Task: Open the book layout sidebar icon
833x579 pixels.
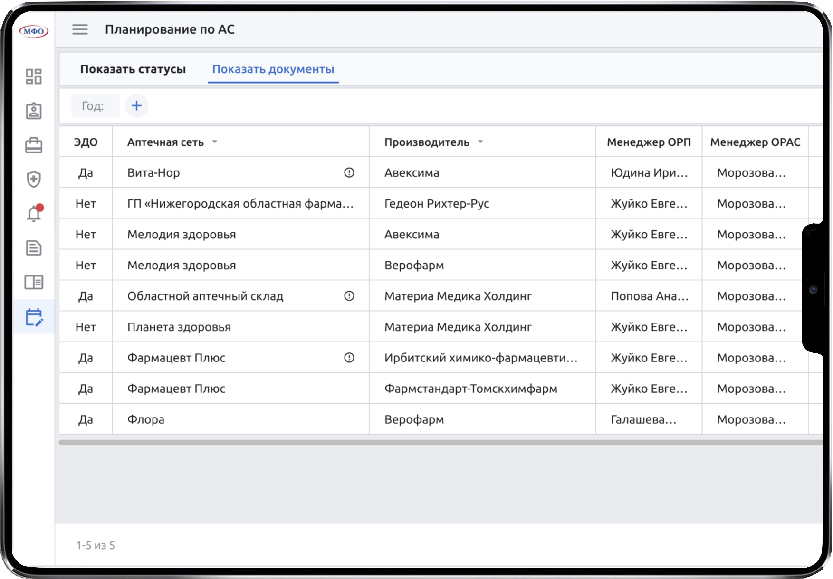Action: [34, 282]
